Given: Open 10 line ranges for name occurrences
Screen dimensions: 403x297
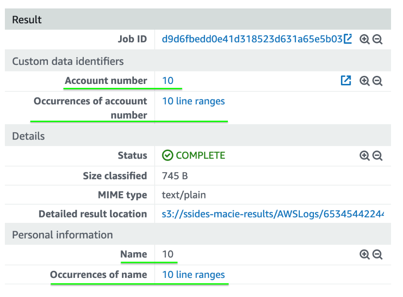Looking at the screenshot, I should pyautogui.click(x=193, y=275).
